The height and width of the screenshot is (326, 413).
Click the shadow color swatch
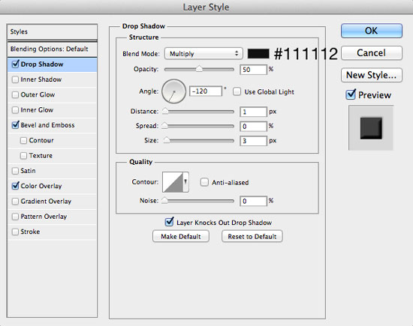(258, 54)
